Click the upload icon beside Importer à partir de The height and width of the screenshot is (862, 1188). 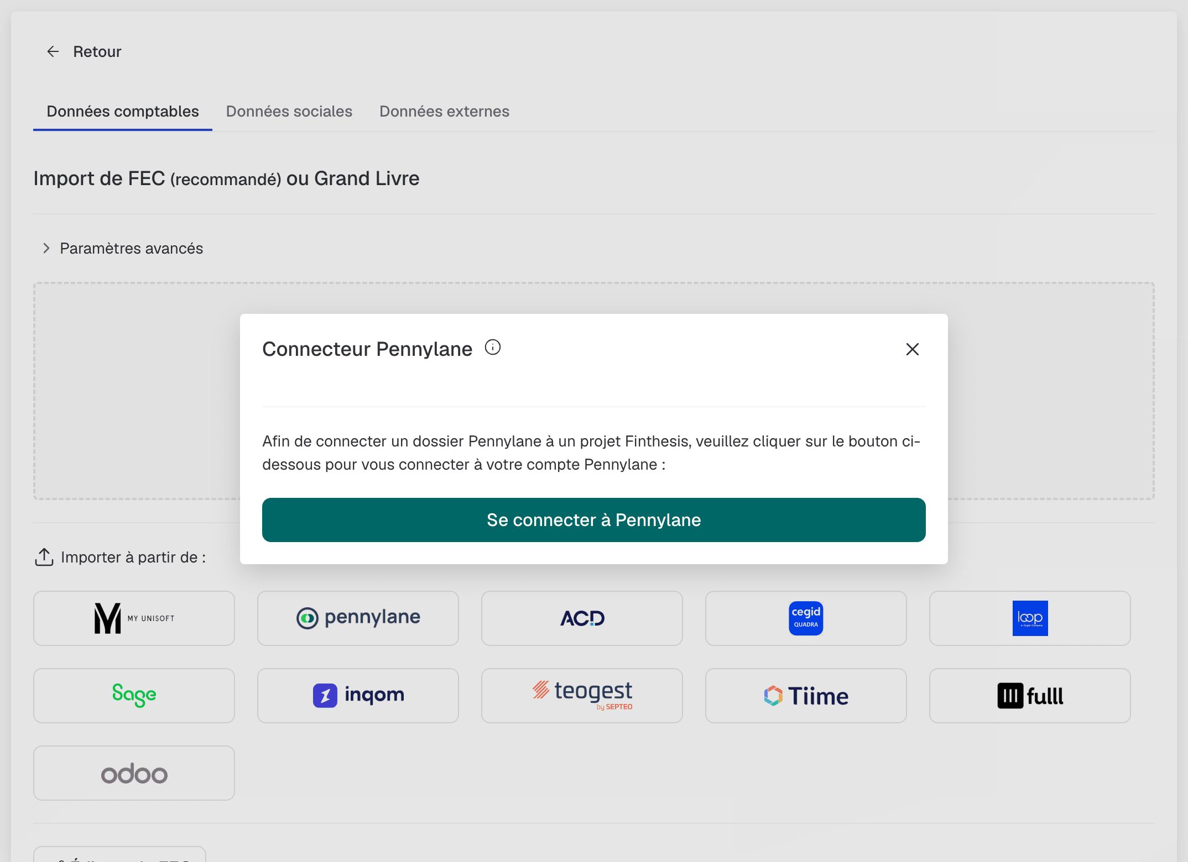44,557
